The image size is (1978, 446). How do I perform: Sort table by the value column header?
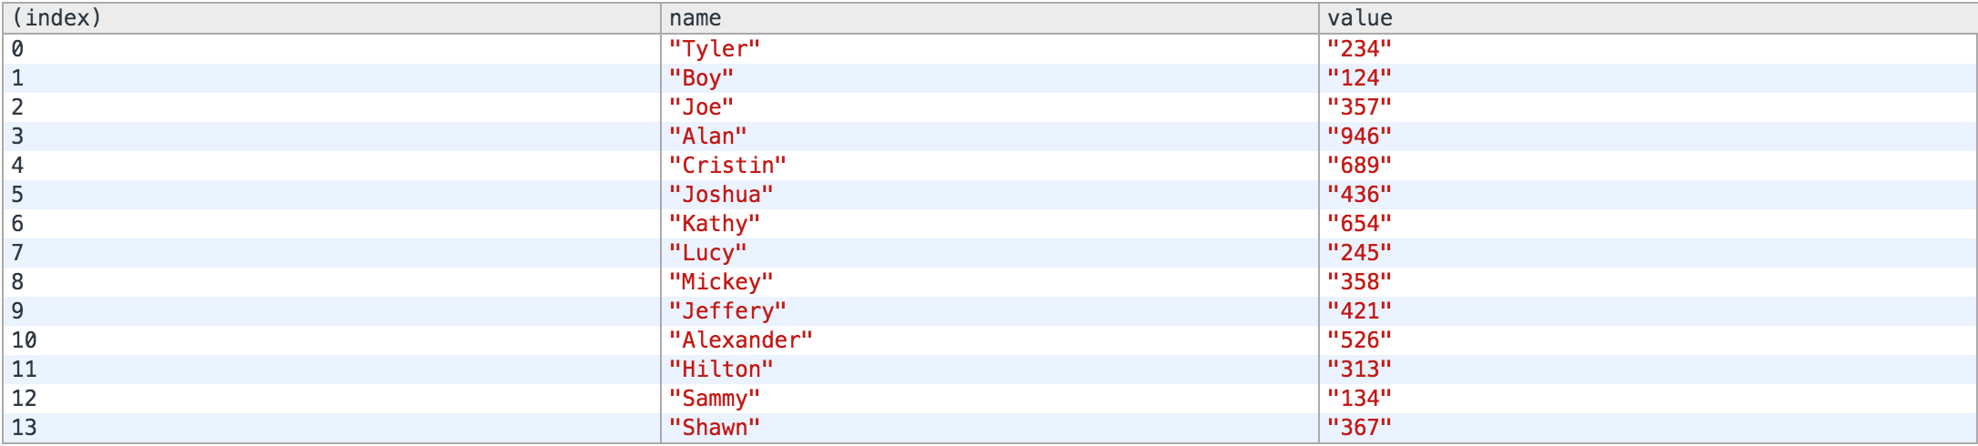1647,18
